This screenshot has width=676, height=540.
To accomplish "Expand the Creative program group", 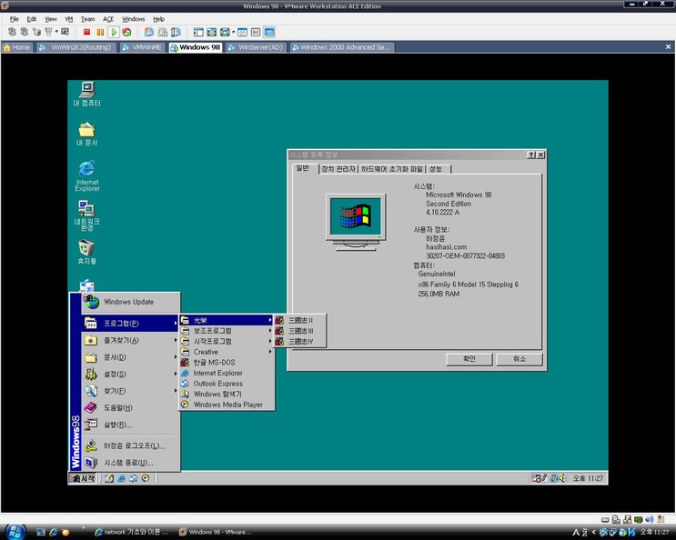I will click(x=227, y=352).
